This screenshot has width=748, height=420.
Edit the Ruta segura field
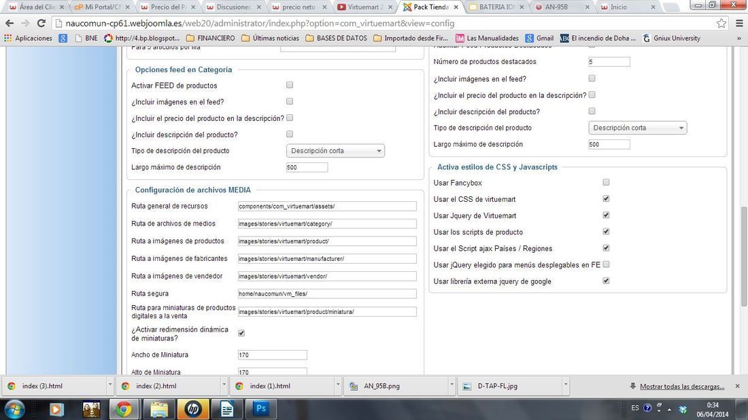pyautogui.click(x=327, y=294)
